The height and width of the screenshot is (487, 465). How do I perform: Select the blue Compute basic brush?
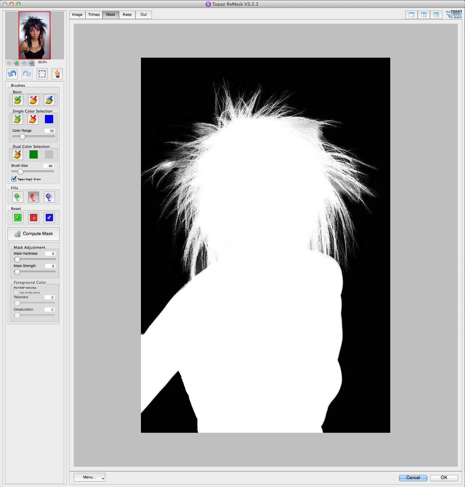coord(49,100)
